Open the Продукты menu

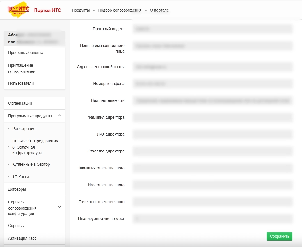pos(81,10)
